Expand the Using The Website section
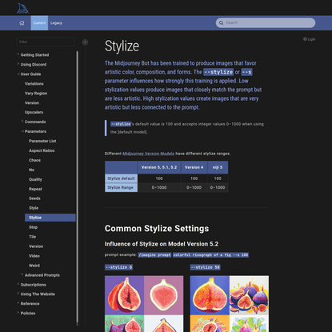332x332 pixels. click(x=38, y=294)
